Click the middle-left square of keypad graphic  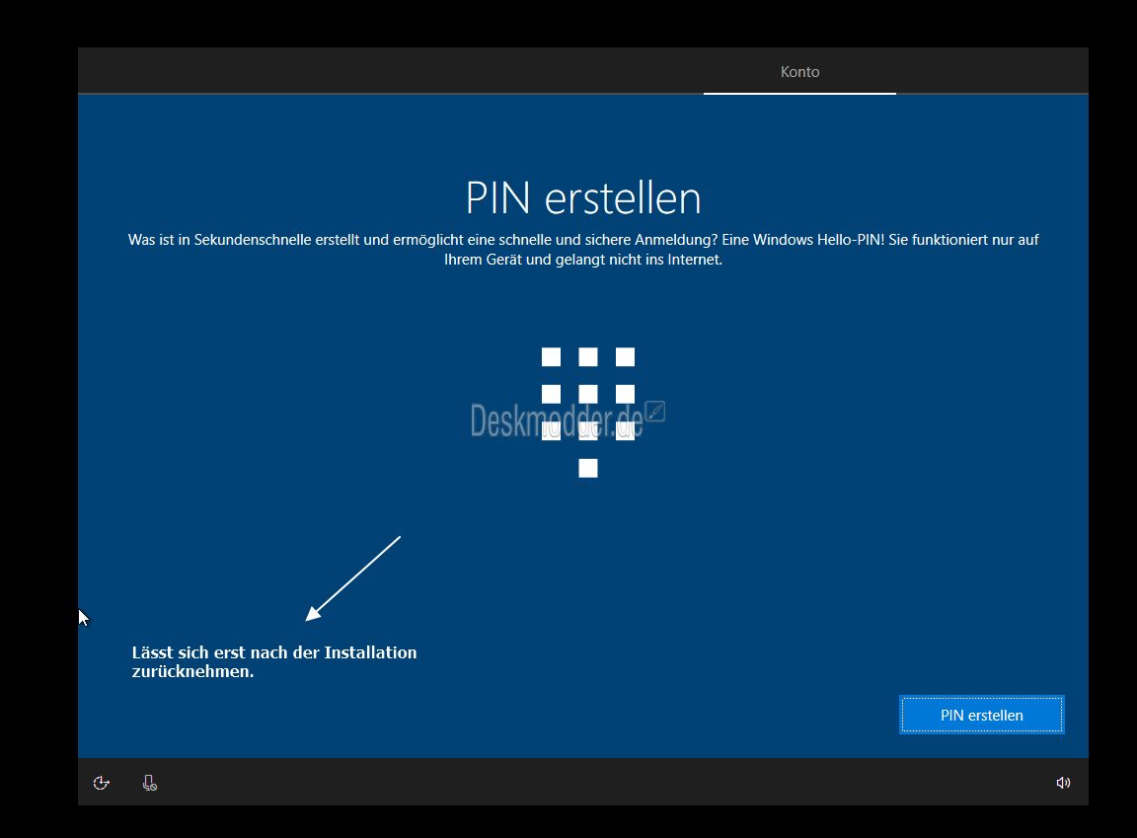[x=551, y=394]
